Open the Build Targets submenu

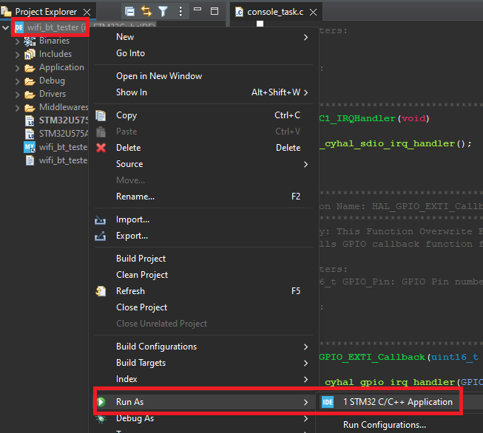(x=203, y=363)
